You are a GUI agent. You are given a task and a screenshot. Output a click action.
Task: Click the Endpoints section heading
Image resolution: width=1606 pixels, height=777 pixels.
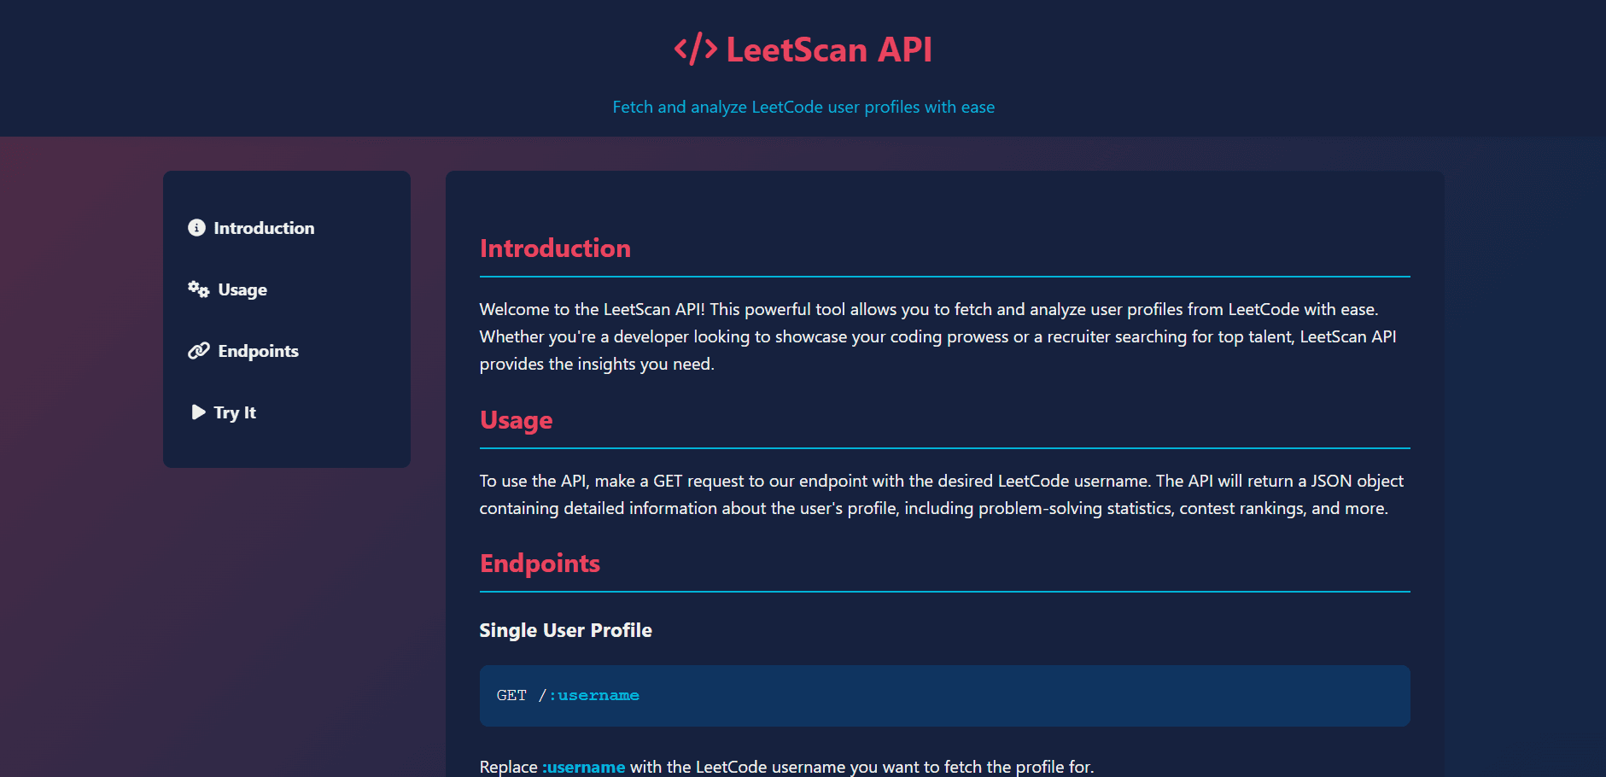tap(540, 564)
